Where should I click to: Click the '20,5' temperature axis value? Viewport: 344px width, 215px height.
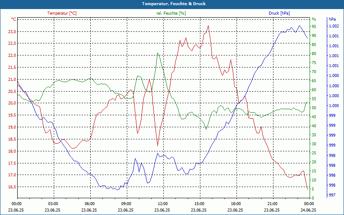(12, 91)
